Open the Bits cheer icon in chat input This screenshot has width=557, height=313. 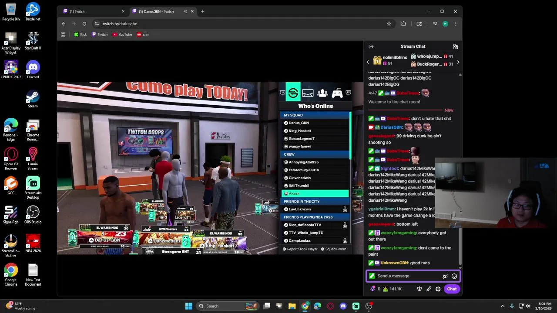pyautogui.click(x=445, y=276)
